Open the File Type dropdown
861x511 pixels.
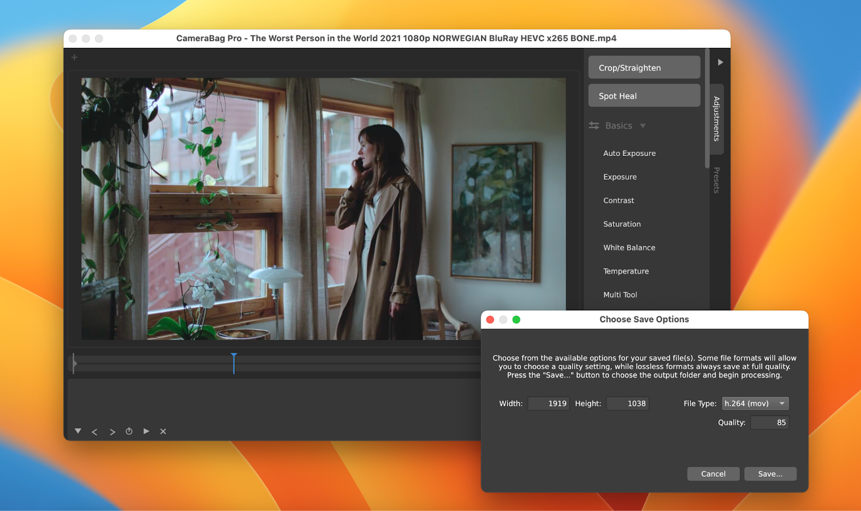(755, 403)
